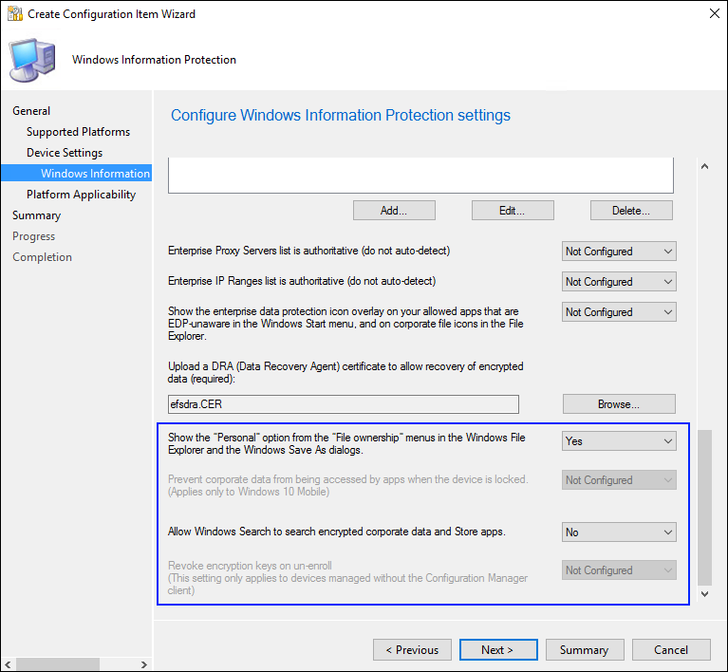Click the Browse... button for DRA certificate
Screen dimensions: 728x672
pyautogui.click(x=619, y=404)
